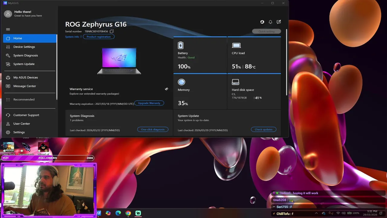Screen dimensions: 387x218
Task: Open Copilot from the taskbar
Action: (x=108, y=213)
